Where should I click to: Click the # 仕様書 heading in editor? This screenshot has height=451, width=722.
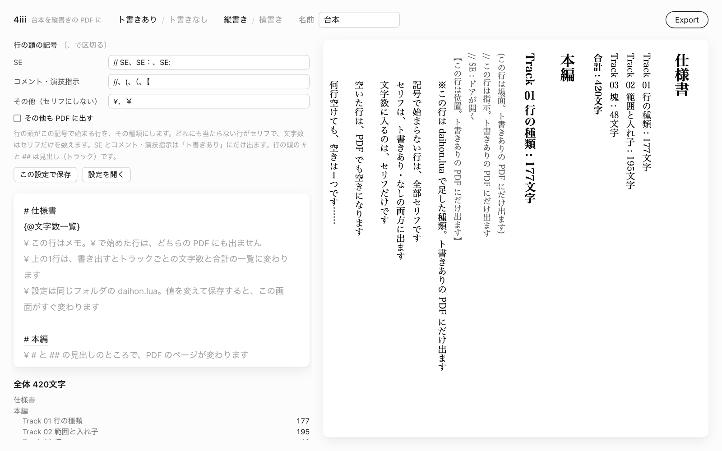coord(40,211)
